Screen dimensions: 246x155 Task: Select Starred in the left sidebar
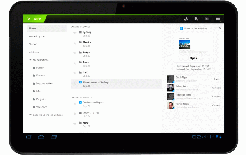pos(33,44)
